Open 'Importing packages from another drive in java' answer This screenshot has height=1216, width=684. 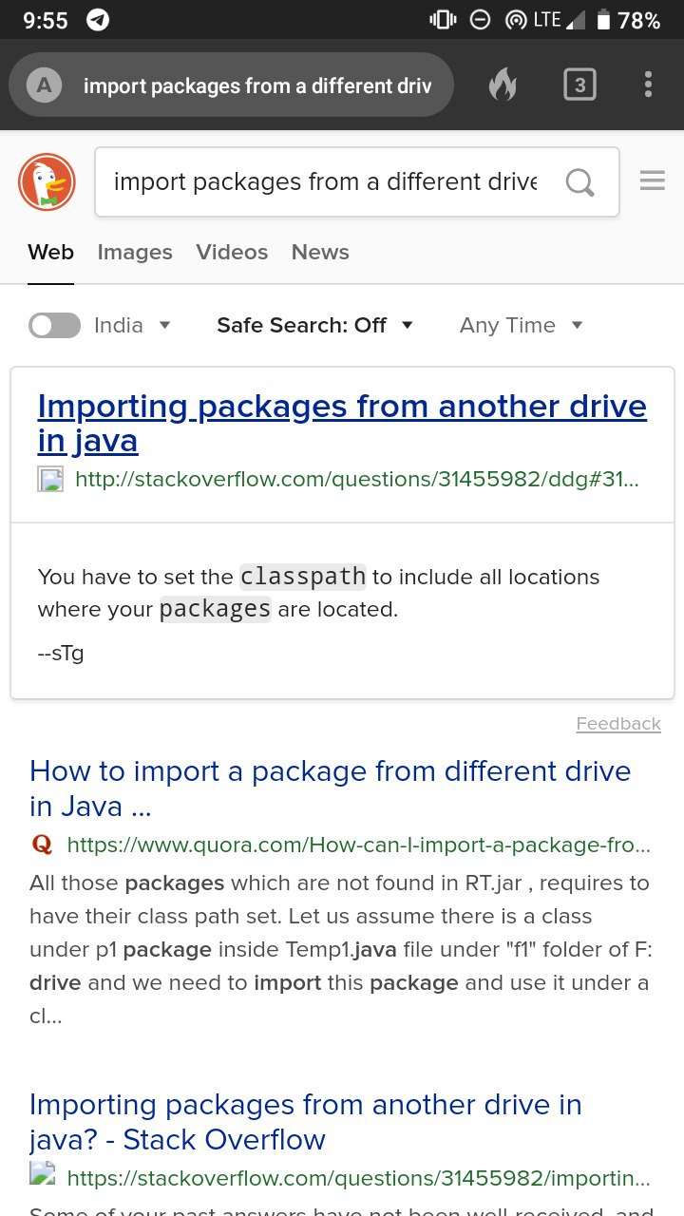click(342, 423)
